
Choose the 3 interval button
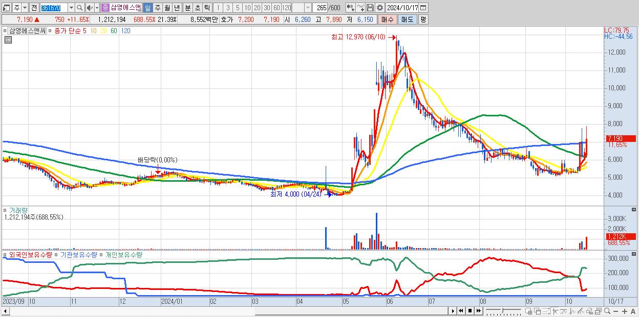coord(228,8)
